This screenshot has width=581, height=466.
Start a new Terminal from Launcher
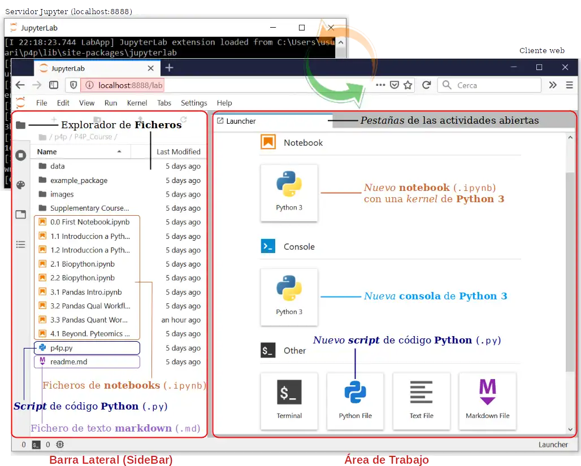(x=289, y=401)
